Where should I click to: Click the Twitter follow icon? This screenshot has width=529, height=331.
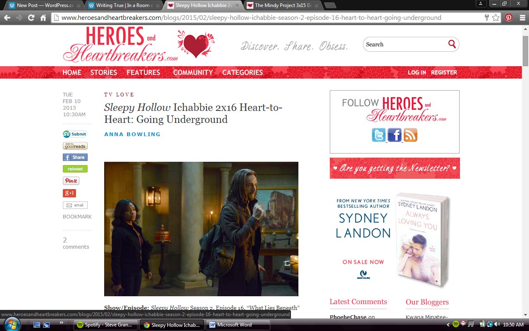coord(379,135)
